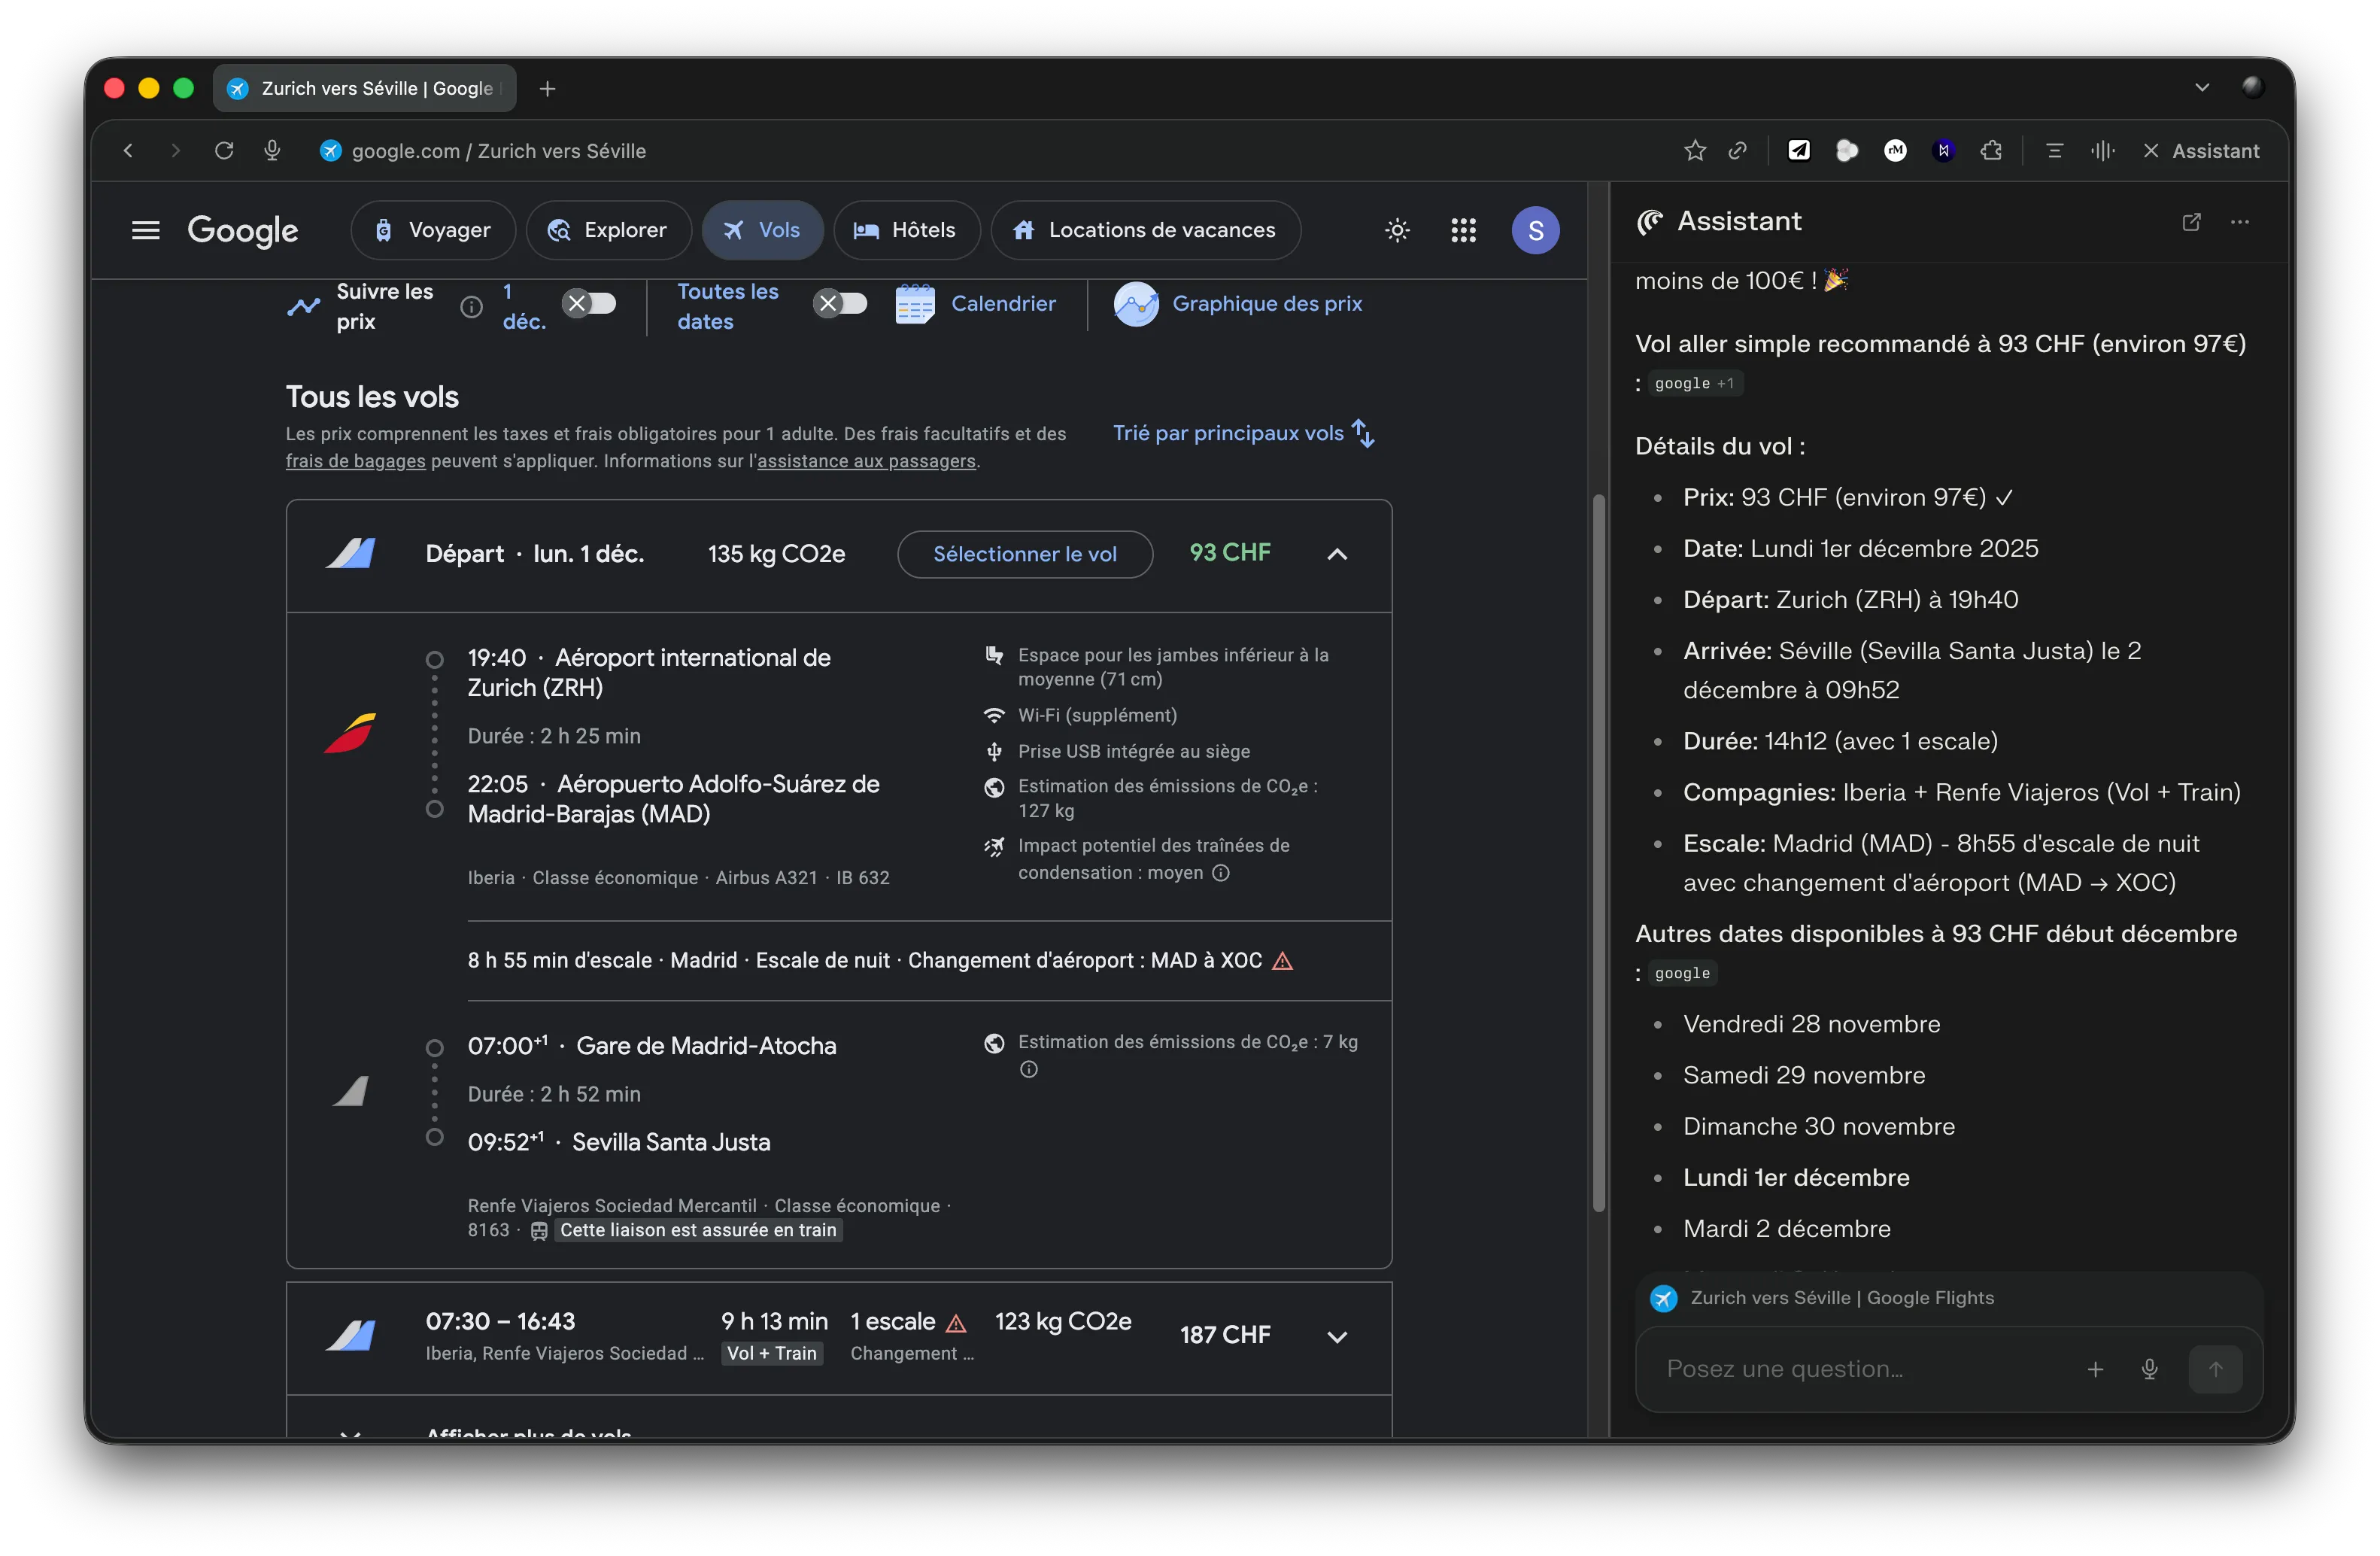The height and width of the screenshot is (1556, 2380).
Task: Toggle price tracking for 1 déc.
Action: 589,304
